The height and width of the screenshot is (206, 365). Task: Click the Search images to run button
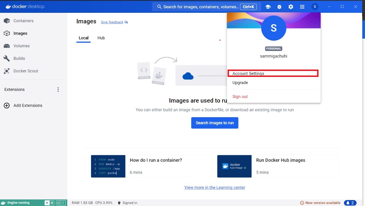215,123
